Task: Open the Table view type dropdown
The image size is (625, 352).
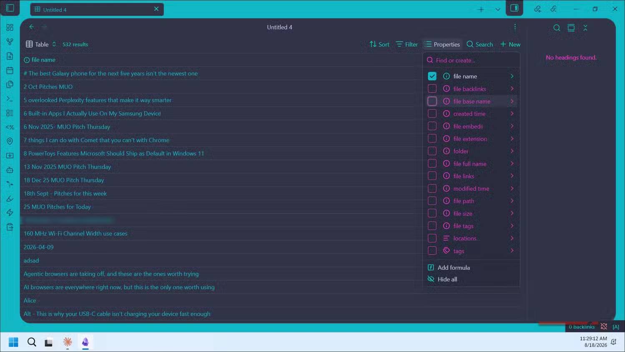Action: coord(41,44)
